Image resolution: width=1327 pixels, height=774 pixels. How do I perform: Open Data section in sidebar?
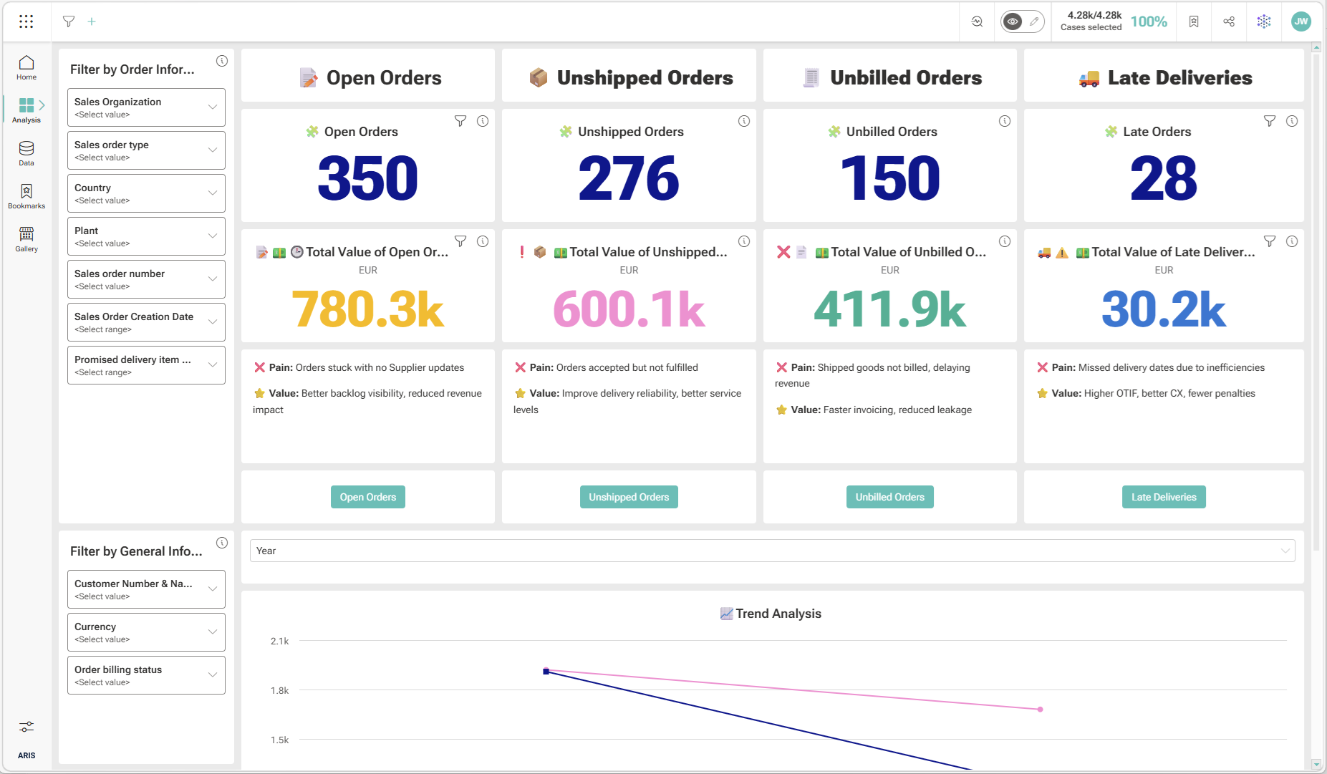tap(26, 153)
